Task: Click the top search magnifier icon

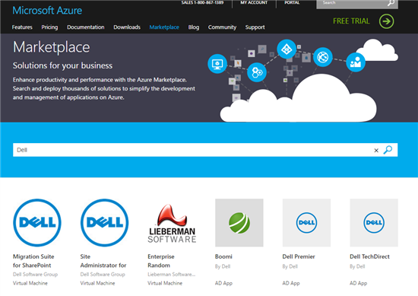Action: point(391,3)
